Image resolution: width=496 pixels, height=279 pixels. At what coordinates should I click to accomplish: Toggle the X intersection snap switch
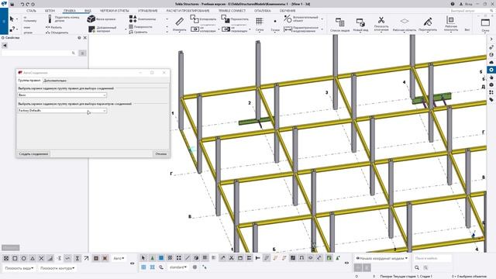click(41, 258)
